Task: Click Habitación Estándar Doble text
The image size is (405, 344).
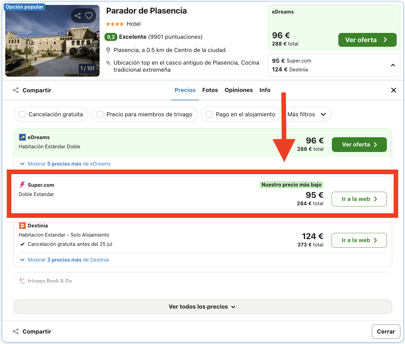Action: (x=49, y=146)
